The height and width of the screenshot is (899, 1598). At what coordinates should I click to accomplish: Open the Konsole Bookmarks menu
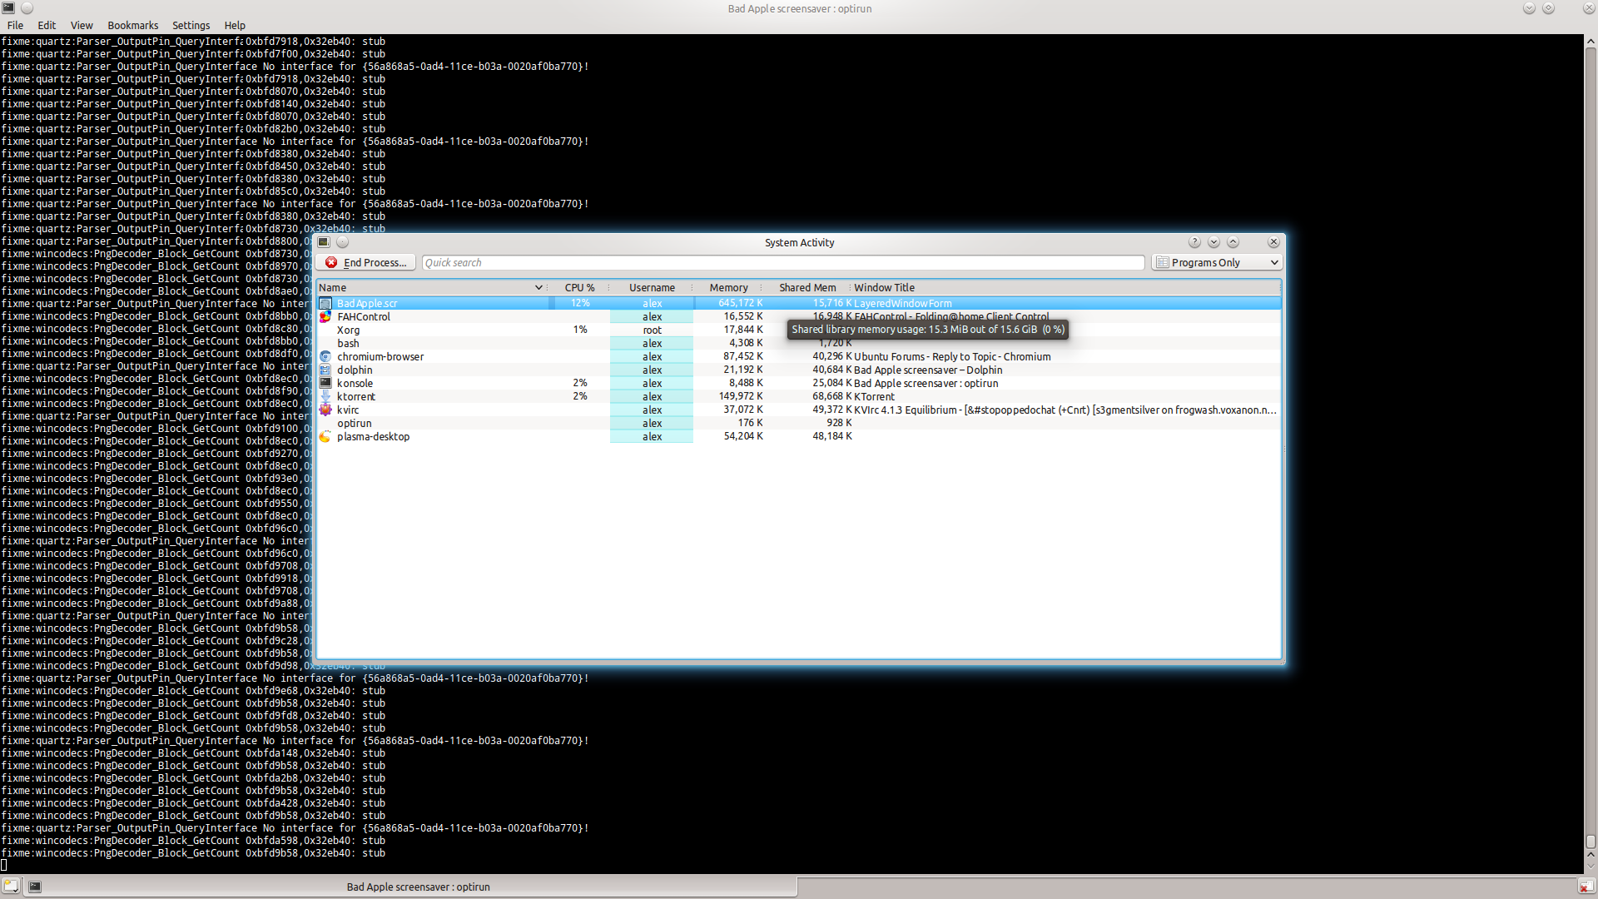click(x=132, y=26)
